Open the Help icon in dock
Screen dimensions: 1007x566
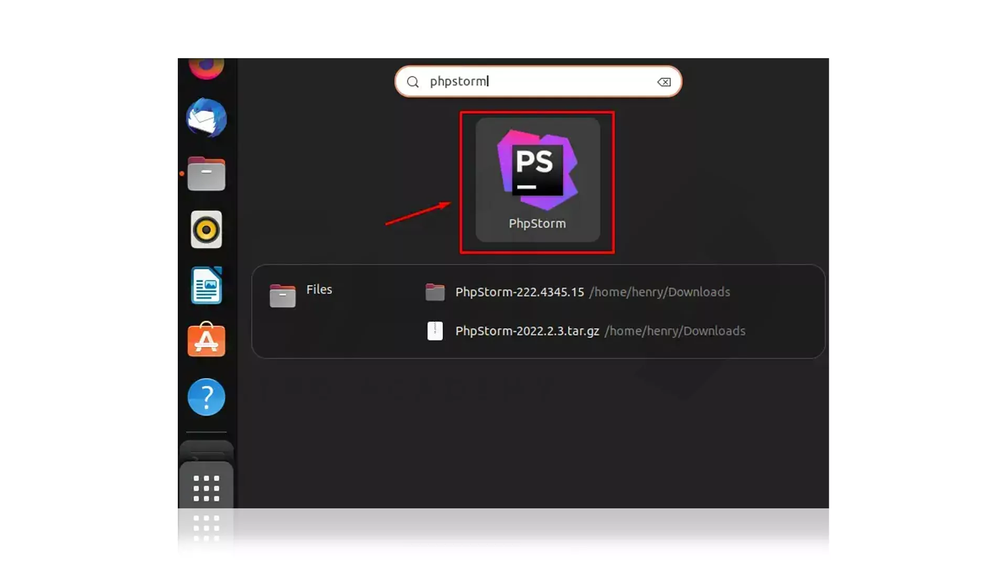207,397
